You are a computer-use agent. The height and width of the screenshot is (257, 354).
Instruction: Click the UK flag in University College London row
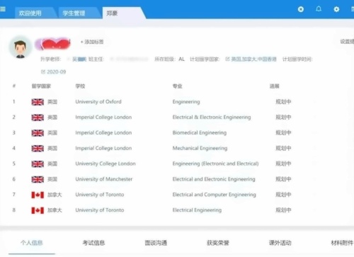[x=38, y=164]
